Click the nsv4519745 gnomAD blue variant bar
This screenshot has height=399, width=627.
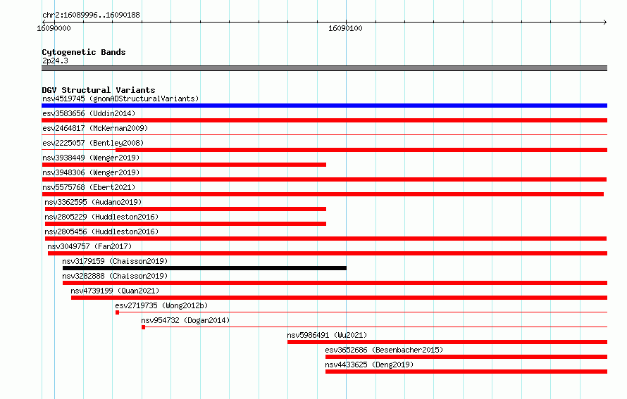pyautogui.click(x=324, y=106)
